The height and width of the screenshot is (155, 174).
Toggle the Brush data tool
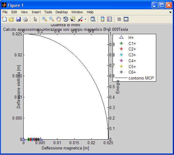(80, 19)
